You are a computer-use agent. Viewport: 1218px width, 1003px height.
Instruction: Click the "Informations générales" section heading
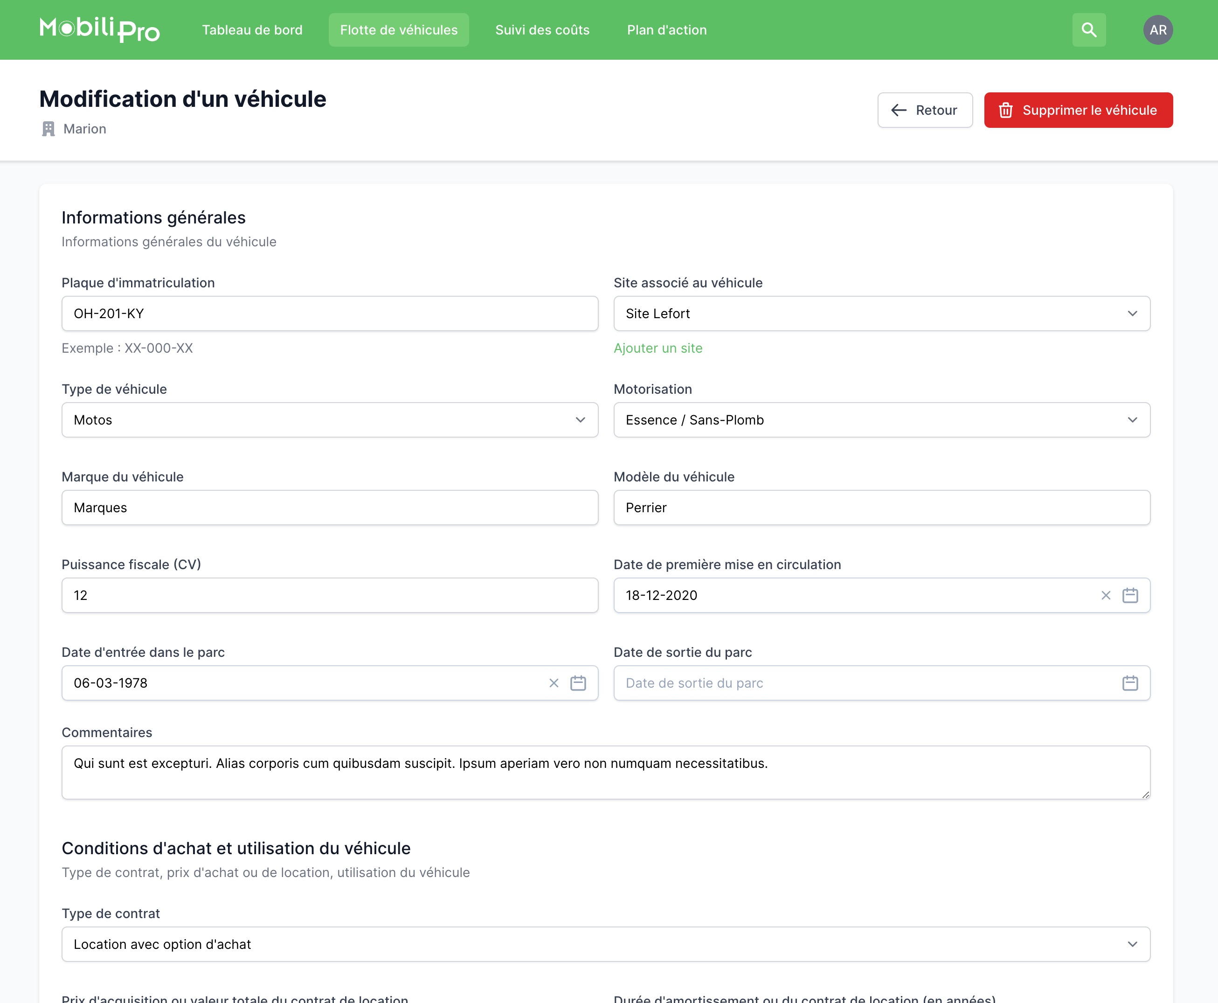[153, 217]
